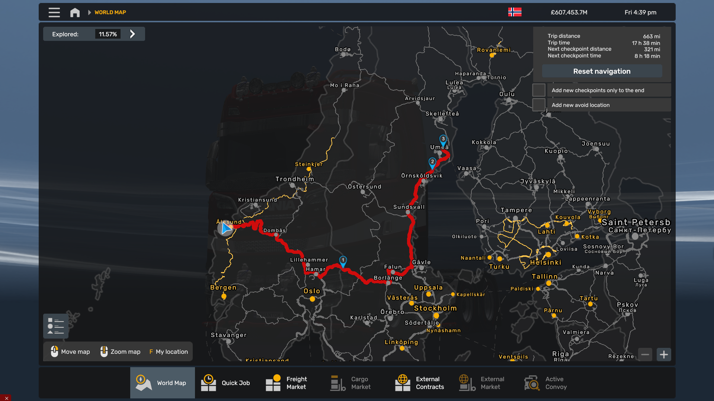
Task: Zoom in the map with plus button
Action: click(x=663, y=355)
